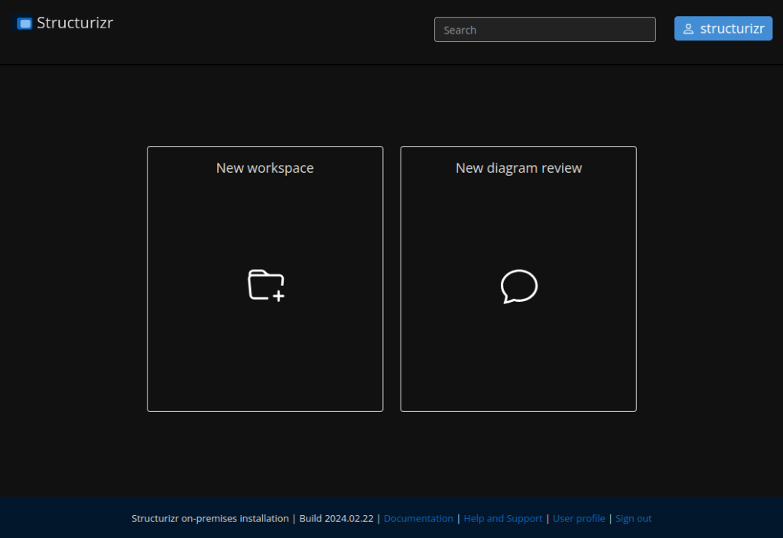Screen dimensions: 783x538
Task: Click the on-premises installation footer text
Action: [x=210, y=518]
